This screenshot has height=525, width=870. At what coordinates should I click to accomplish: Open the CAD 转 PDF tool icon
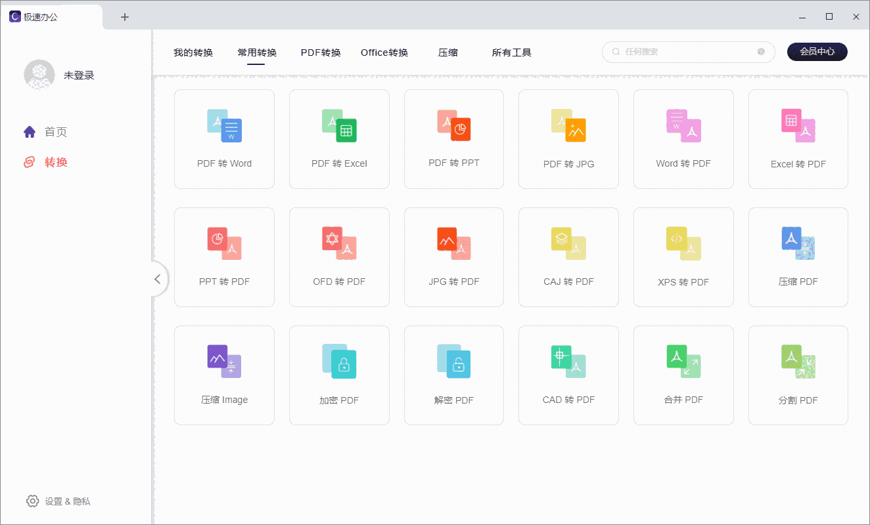(x=568, y=362)
